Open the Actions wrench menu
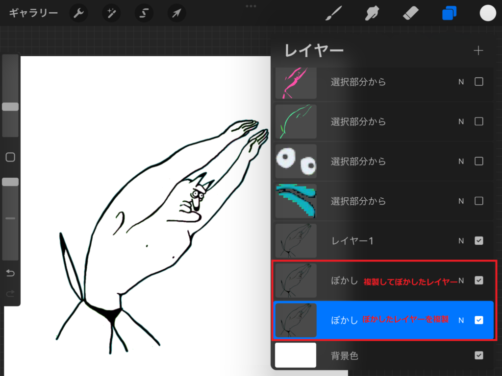Viewport: 502px width, 376px height. click(78, 13)
